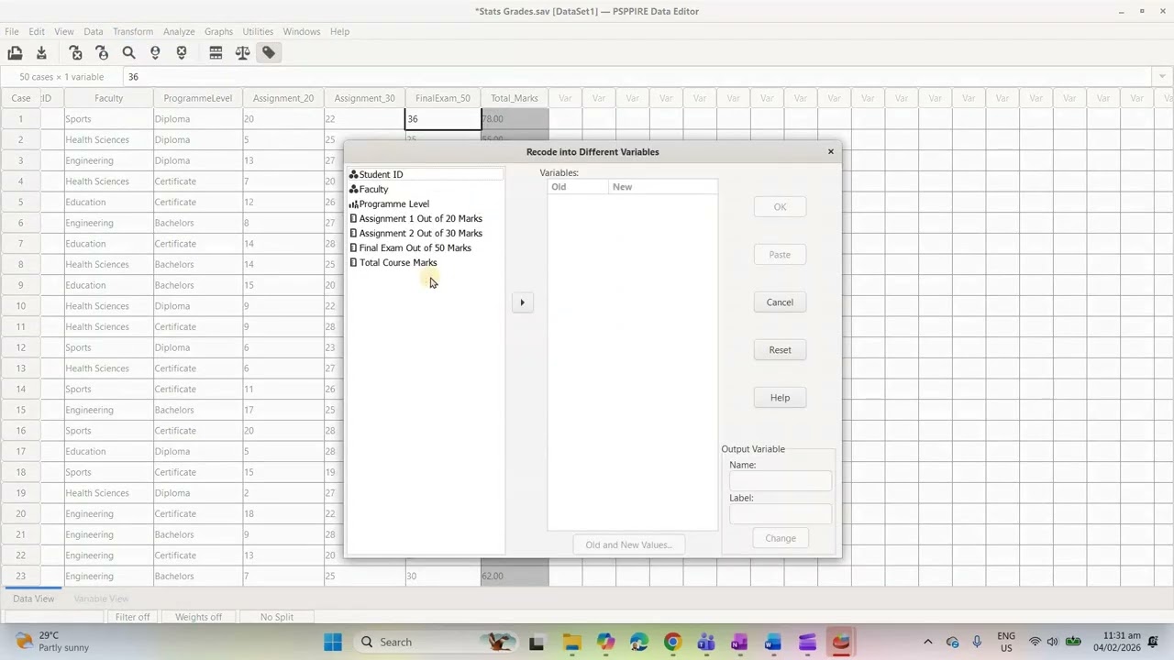
Task: Click the Open file toolbar icon
Action: (15, 53)
